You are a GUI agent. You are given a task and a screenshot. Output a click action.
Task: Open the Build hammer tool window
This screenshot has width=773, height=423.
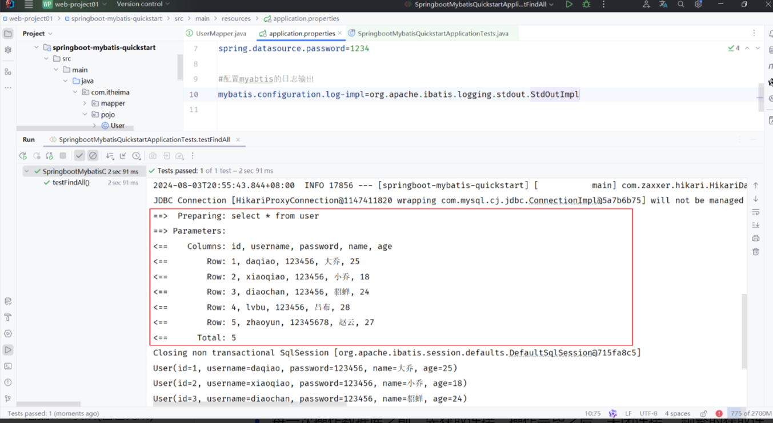tap(8, 317)
